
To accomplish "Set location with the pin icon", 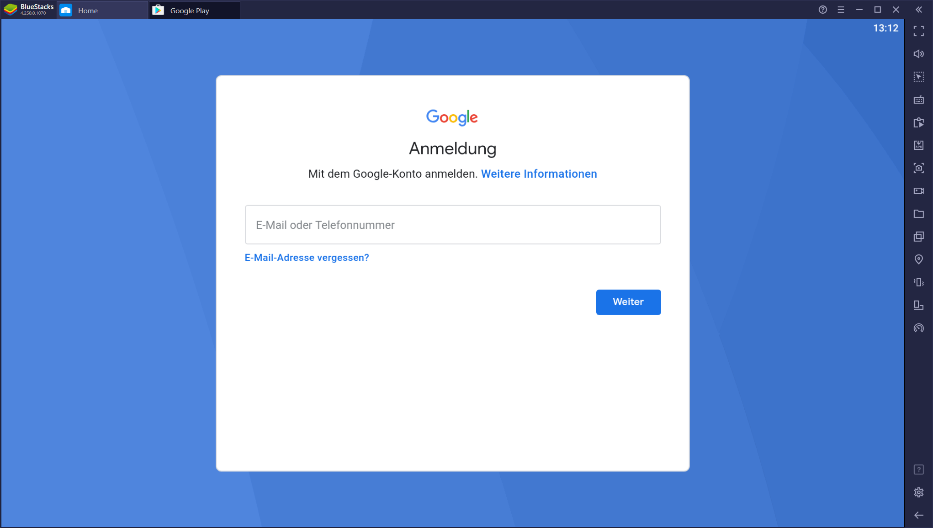I will coord(918,259).
